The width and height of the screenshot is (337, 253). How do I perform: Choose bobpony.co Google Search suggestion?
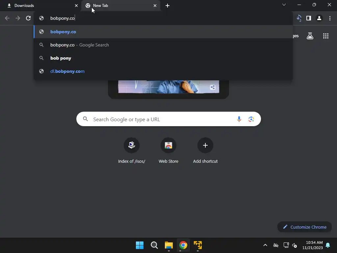pyautogui.click(x=163, y=45)
